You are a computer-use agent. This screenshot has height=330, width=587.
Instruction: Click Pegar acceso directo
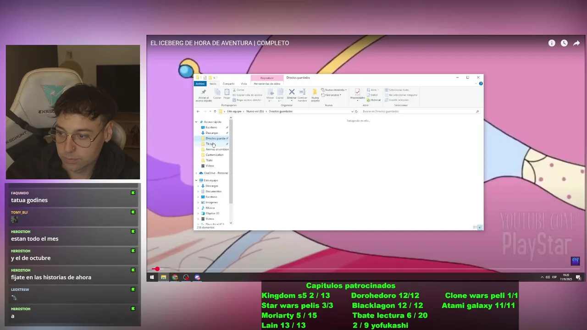pos(247,100)
